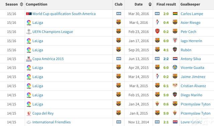
Task: Open the 6:0 result against Getafe
Action: (166, 68)
